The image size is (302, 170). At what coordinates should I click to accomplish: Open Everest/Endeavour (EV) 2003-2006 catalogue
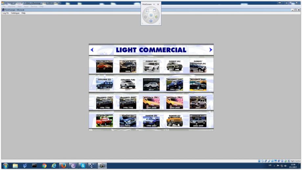(x=198, y=66)
